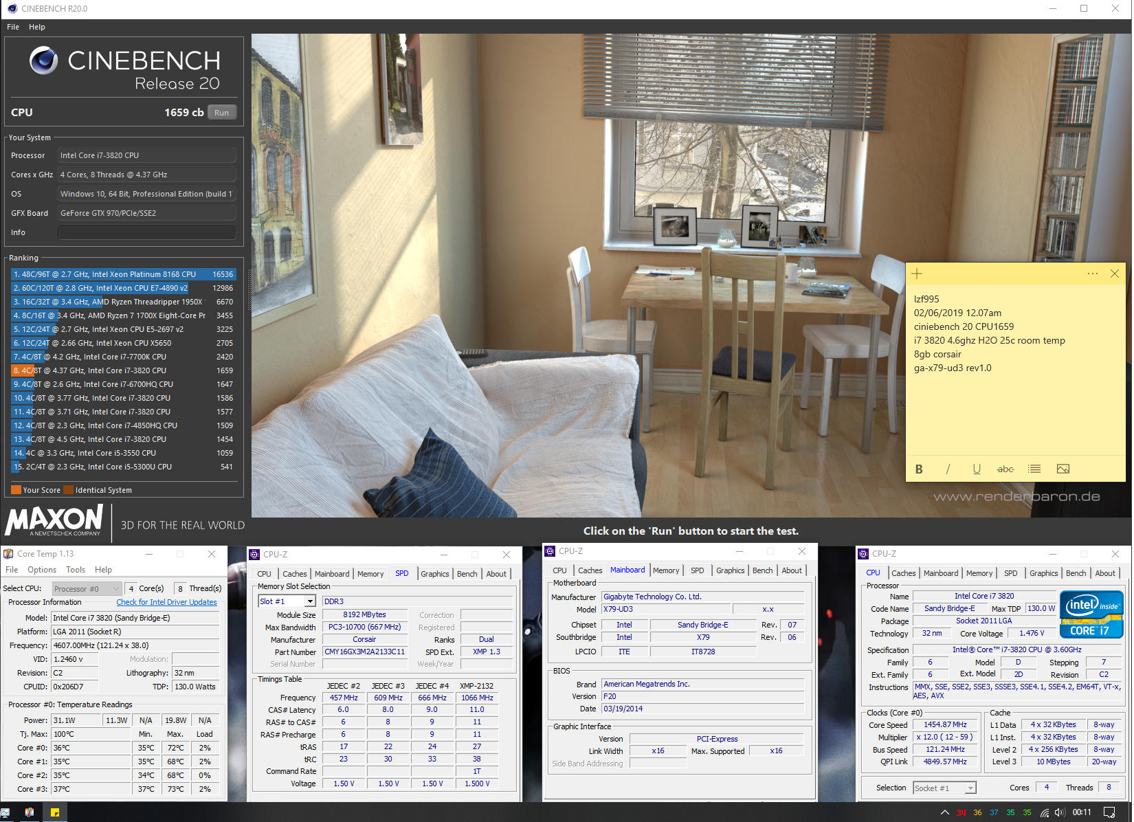This screenshot has width=1134, height=822.
Task: Show hidden system tray icons chevron
Action: tap(945, 812)
